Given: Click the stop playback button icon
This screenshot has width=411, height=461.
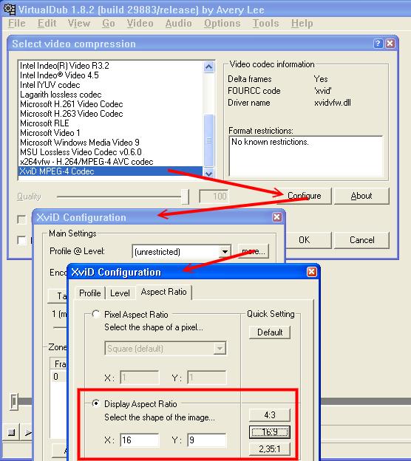Looking at the screenshot, I should [12, 432].
